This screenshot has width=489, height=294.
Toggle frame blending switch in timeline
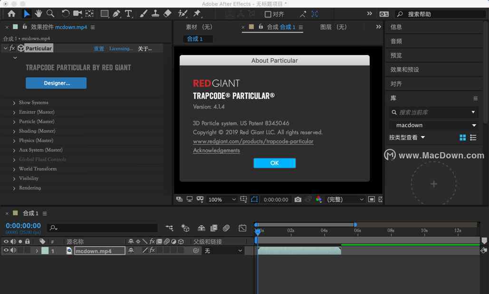coord(214,228)
